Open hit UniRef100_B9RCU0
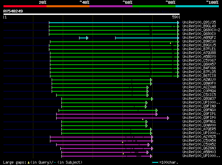Image resolution: width=222 pixels, height=165 pixels. pos(199,41)
